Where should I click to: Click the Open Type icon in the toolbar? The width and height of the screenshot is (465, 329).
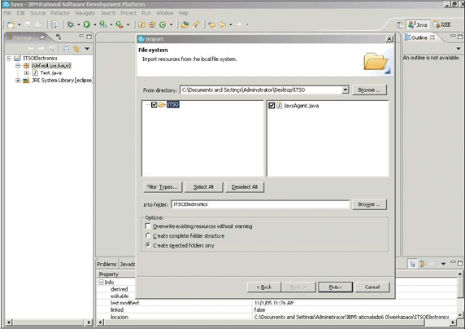pyautogui.click(x=185, y=24)
